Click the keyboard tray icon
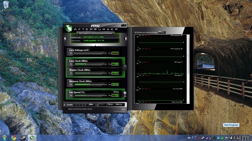The height and width of the screenshot is (141, 252). click(x=189, y=138)
